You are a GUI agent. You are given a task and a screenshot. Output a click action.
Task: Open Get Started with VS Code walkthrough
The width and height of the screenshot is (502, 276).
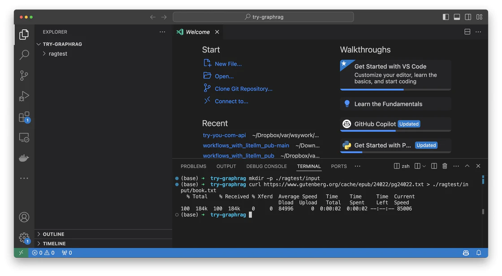coord(395,75)
